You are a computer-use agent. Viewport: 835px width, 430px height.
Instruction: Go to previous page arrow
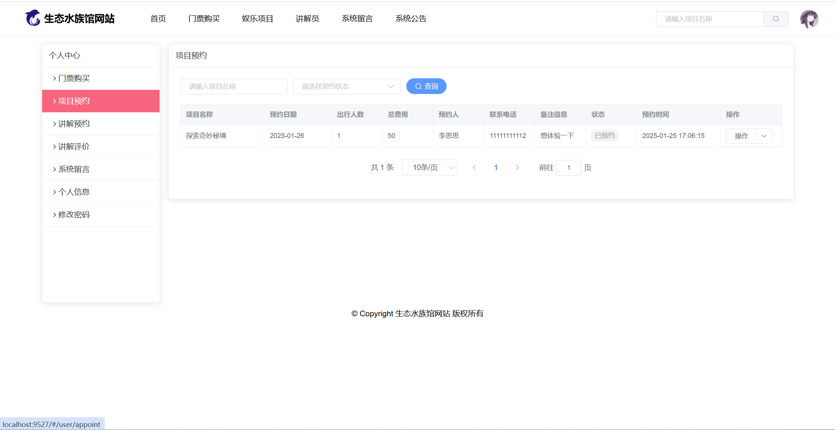[x=474, y=167]
